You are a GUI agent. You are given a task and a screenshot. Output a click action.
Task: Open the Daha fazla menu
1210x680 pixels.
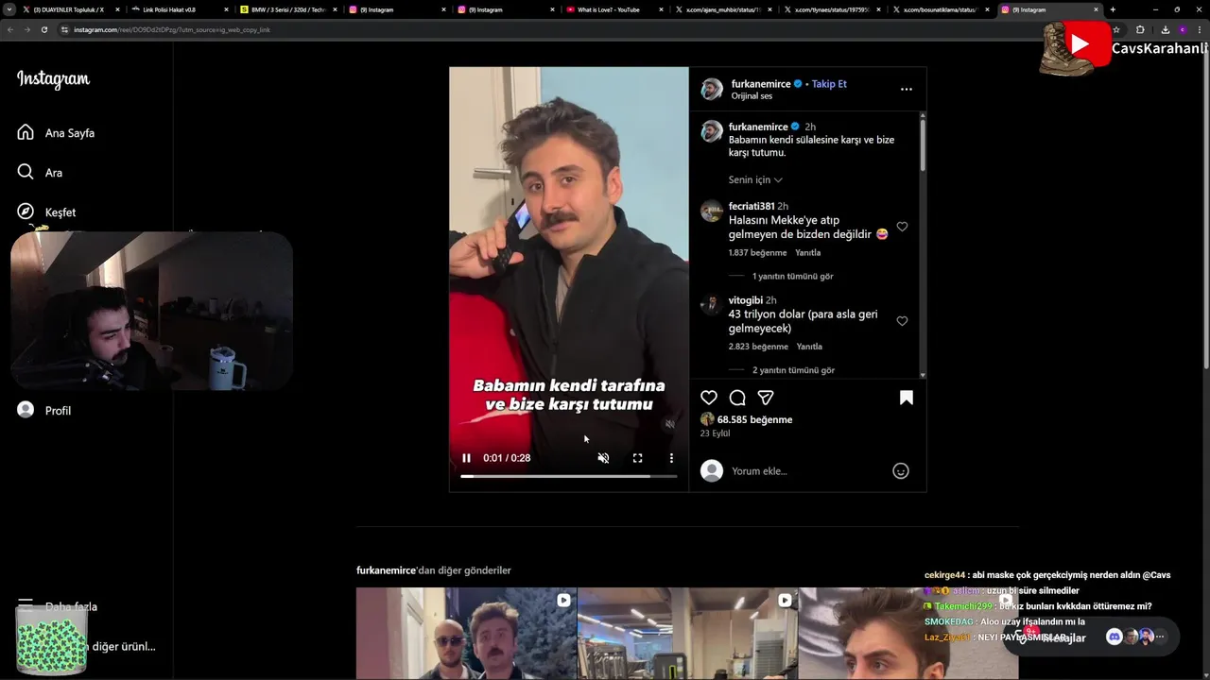[57, 606]
